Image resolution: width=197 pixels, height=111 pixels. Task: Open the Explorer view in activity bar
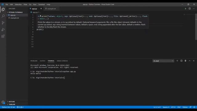[3, 10]
